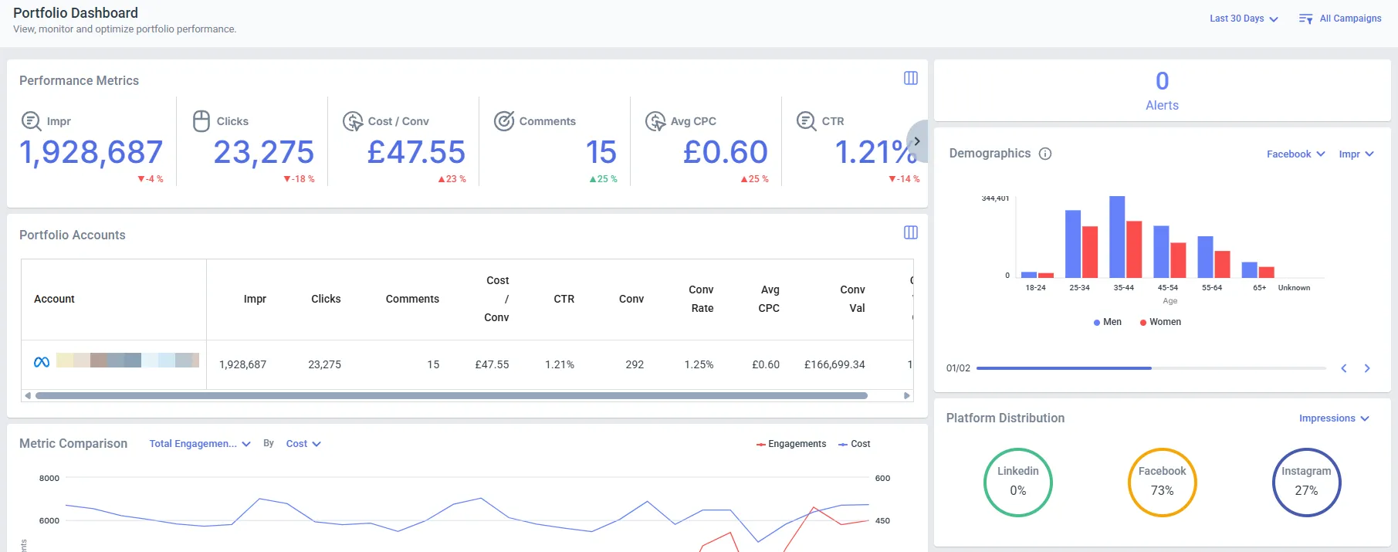Open Facebook platform dropdown in Demographics

point(1295,154)
